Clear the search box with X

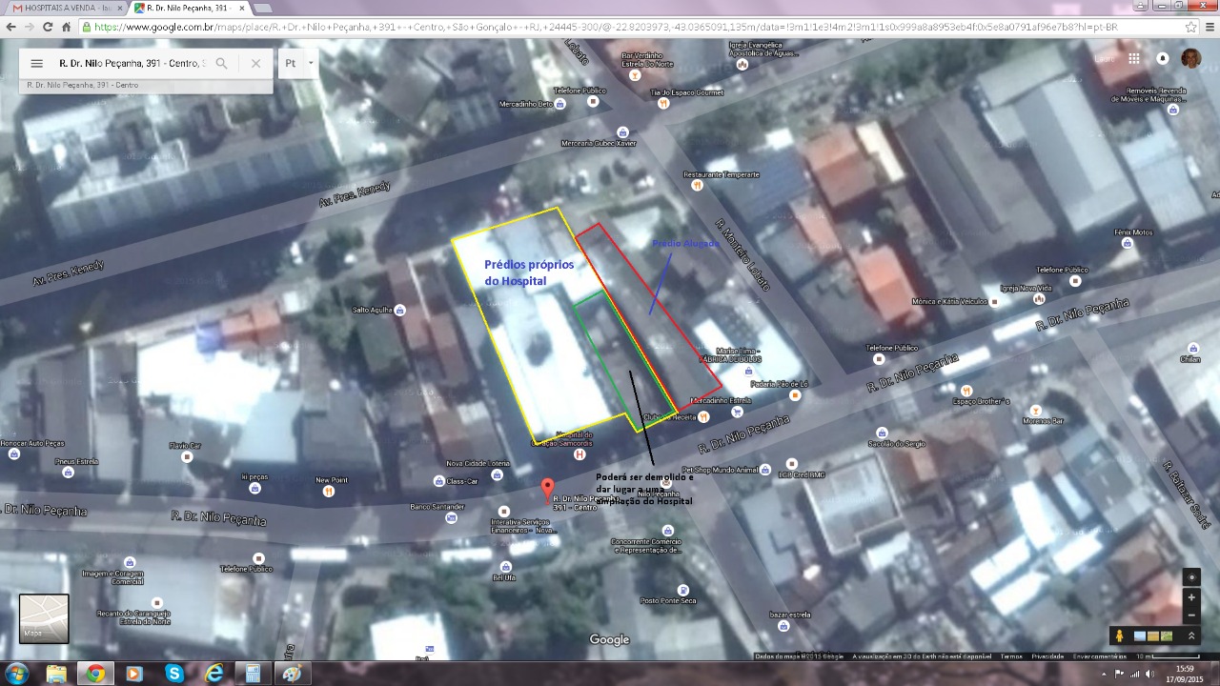tap(255, 64)
